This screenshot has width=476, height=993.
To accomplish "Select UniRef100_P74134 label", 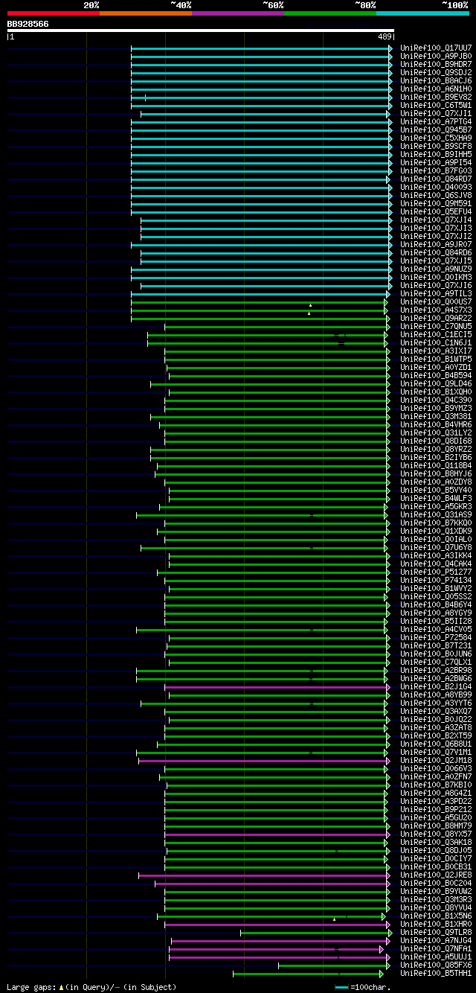I will point(436,580).
